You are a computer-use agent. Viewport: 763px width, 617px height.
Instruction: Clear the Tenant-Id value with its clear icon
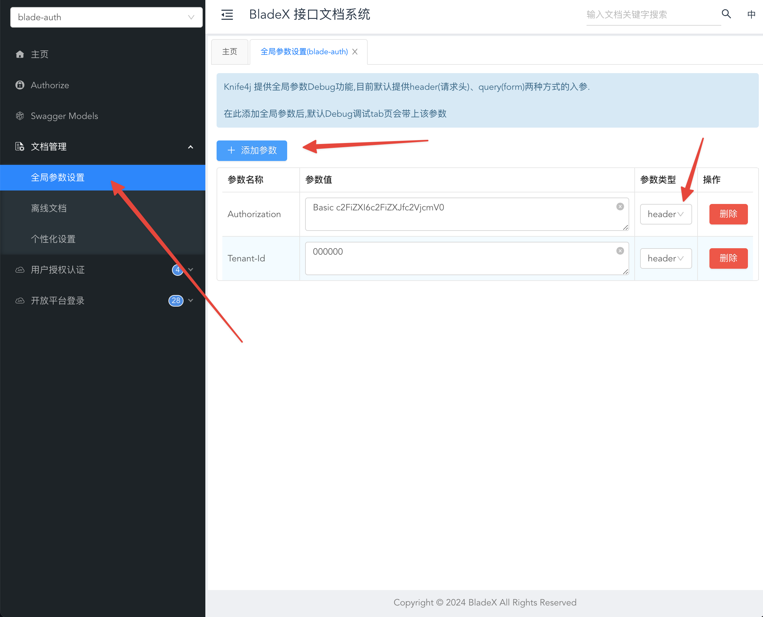click(x=620, y=251)
